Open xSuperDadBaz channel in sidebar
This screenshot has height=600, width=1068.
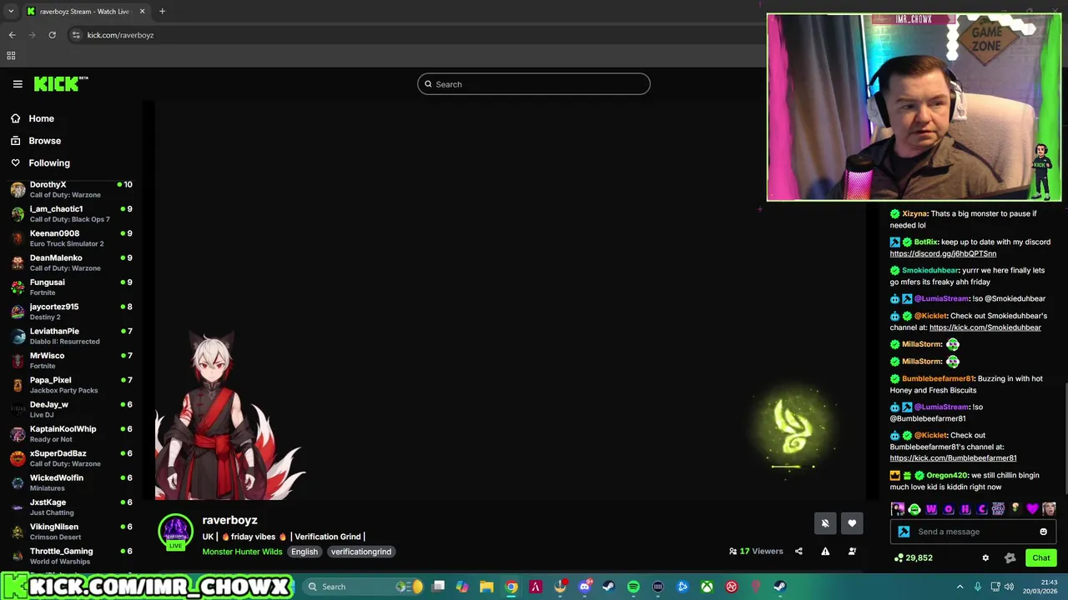(x=71, y=458)
